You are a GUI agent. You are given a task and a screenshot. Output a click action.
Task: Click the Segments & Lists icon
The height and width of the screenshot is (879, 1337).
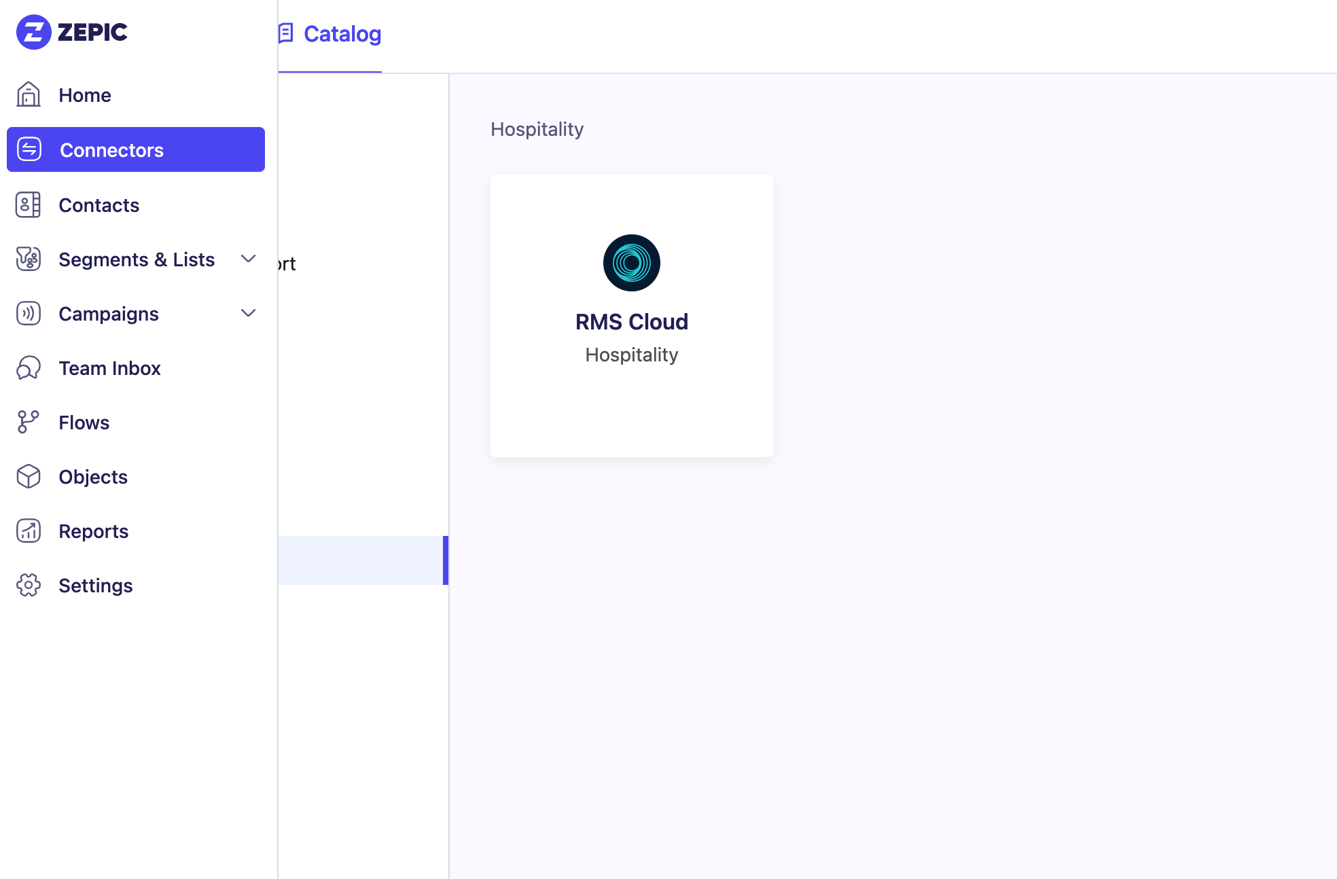[29, 259]
